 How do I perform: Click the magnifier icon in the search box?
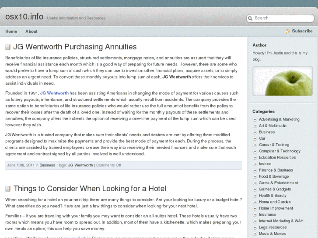250,18
